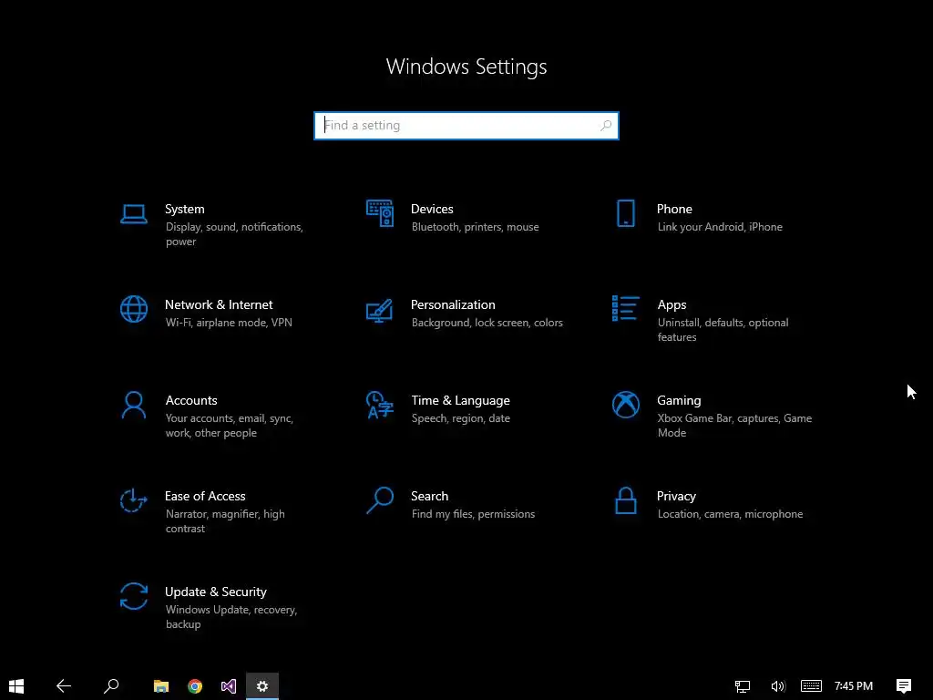Open the Privacy padlock icon

click(x=625, y=500)
